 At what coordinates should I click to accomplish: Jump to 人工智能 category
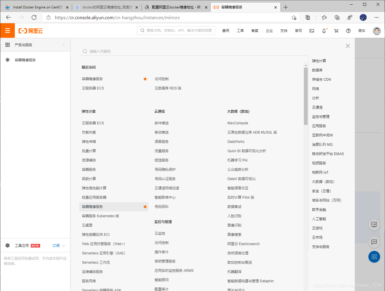coord(319,219)
